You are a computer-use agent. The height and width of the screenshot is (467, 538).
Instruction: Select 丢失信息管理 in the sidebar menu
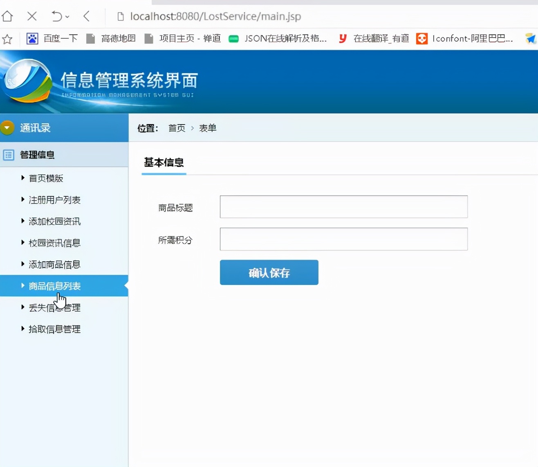point(54,307)
